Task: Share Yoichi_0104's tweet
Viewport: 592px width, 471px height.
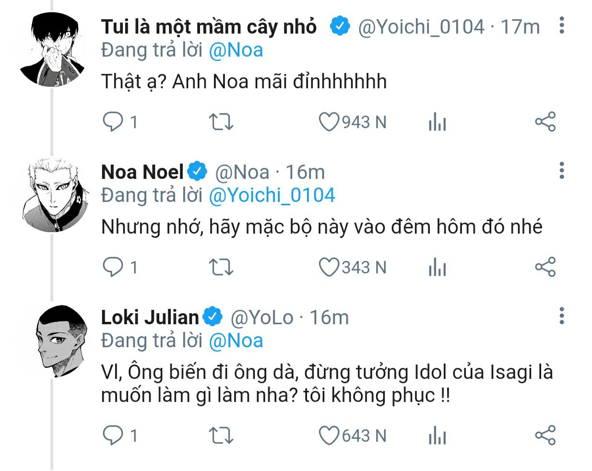Action: pyautogui.click(x=545, y=122)
